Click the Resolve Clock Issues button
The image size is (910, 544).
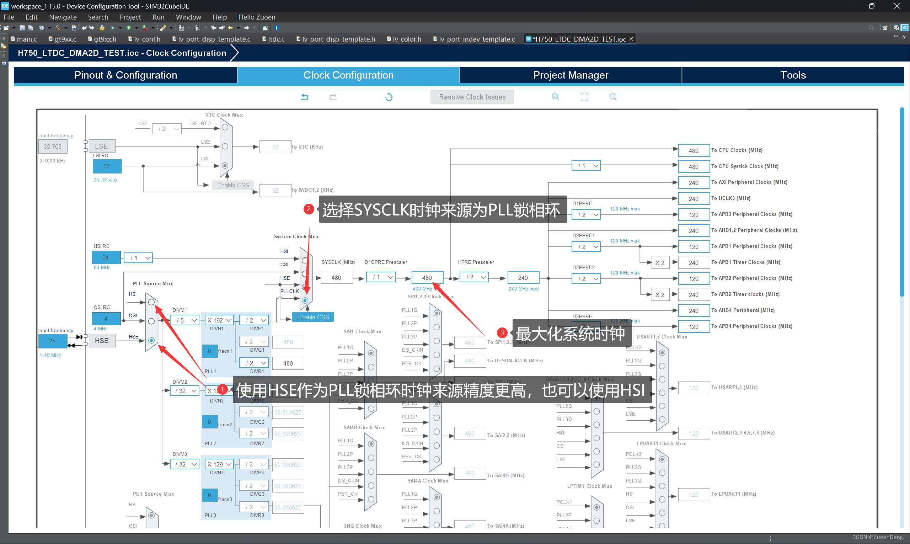tap(472, 97)
